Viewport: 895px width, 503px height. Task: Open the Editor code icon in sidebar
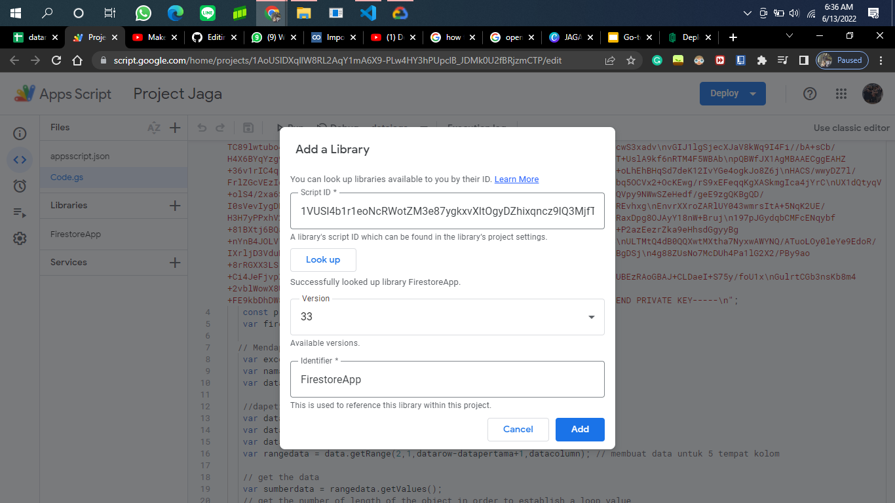20,159
